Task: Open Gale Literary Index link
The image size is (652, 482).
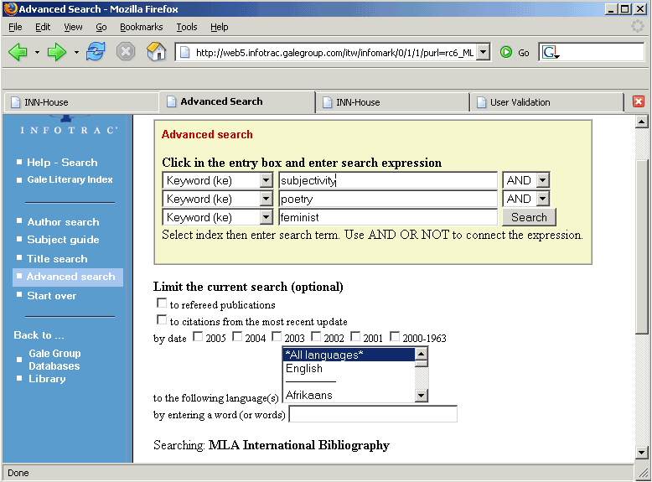Action: tap(70, 179)
